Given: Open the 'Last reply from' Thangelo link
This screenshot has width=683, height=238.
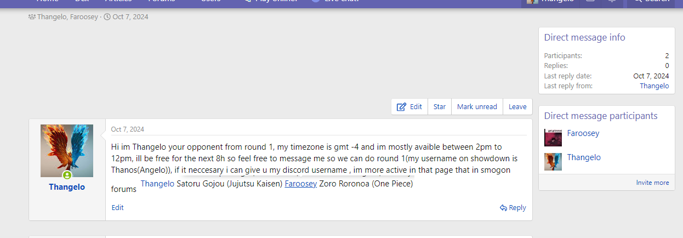Looking at the screenshot, I should coord(654,86).
